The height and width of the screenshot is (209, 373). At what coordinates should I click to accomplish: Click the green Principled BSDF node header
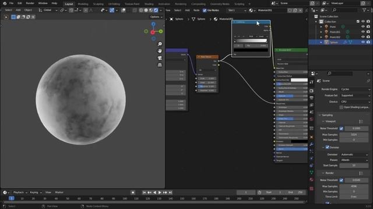click(x=291, y=50)
